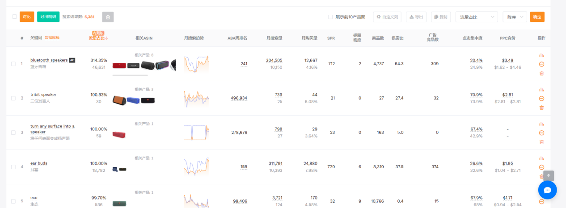Click the ABA周排名 column header
Screen dimensions: 566x208
pos(237,38)
